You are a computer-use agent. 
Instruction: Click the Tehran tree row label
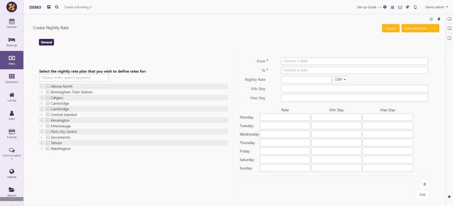tap(56, 143)
